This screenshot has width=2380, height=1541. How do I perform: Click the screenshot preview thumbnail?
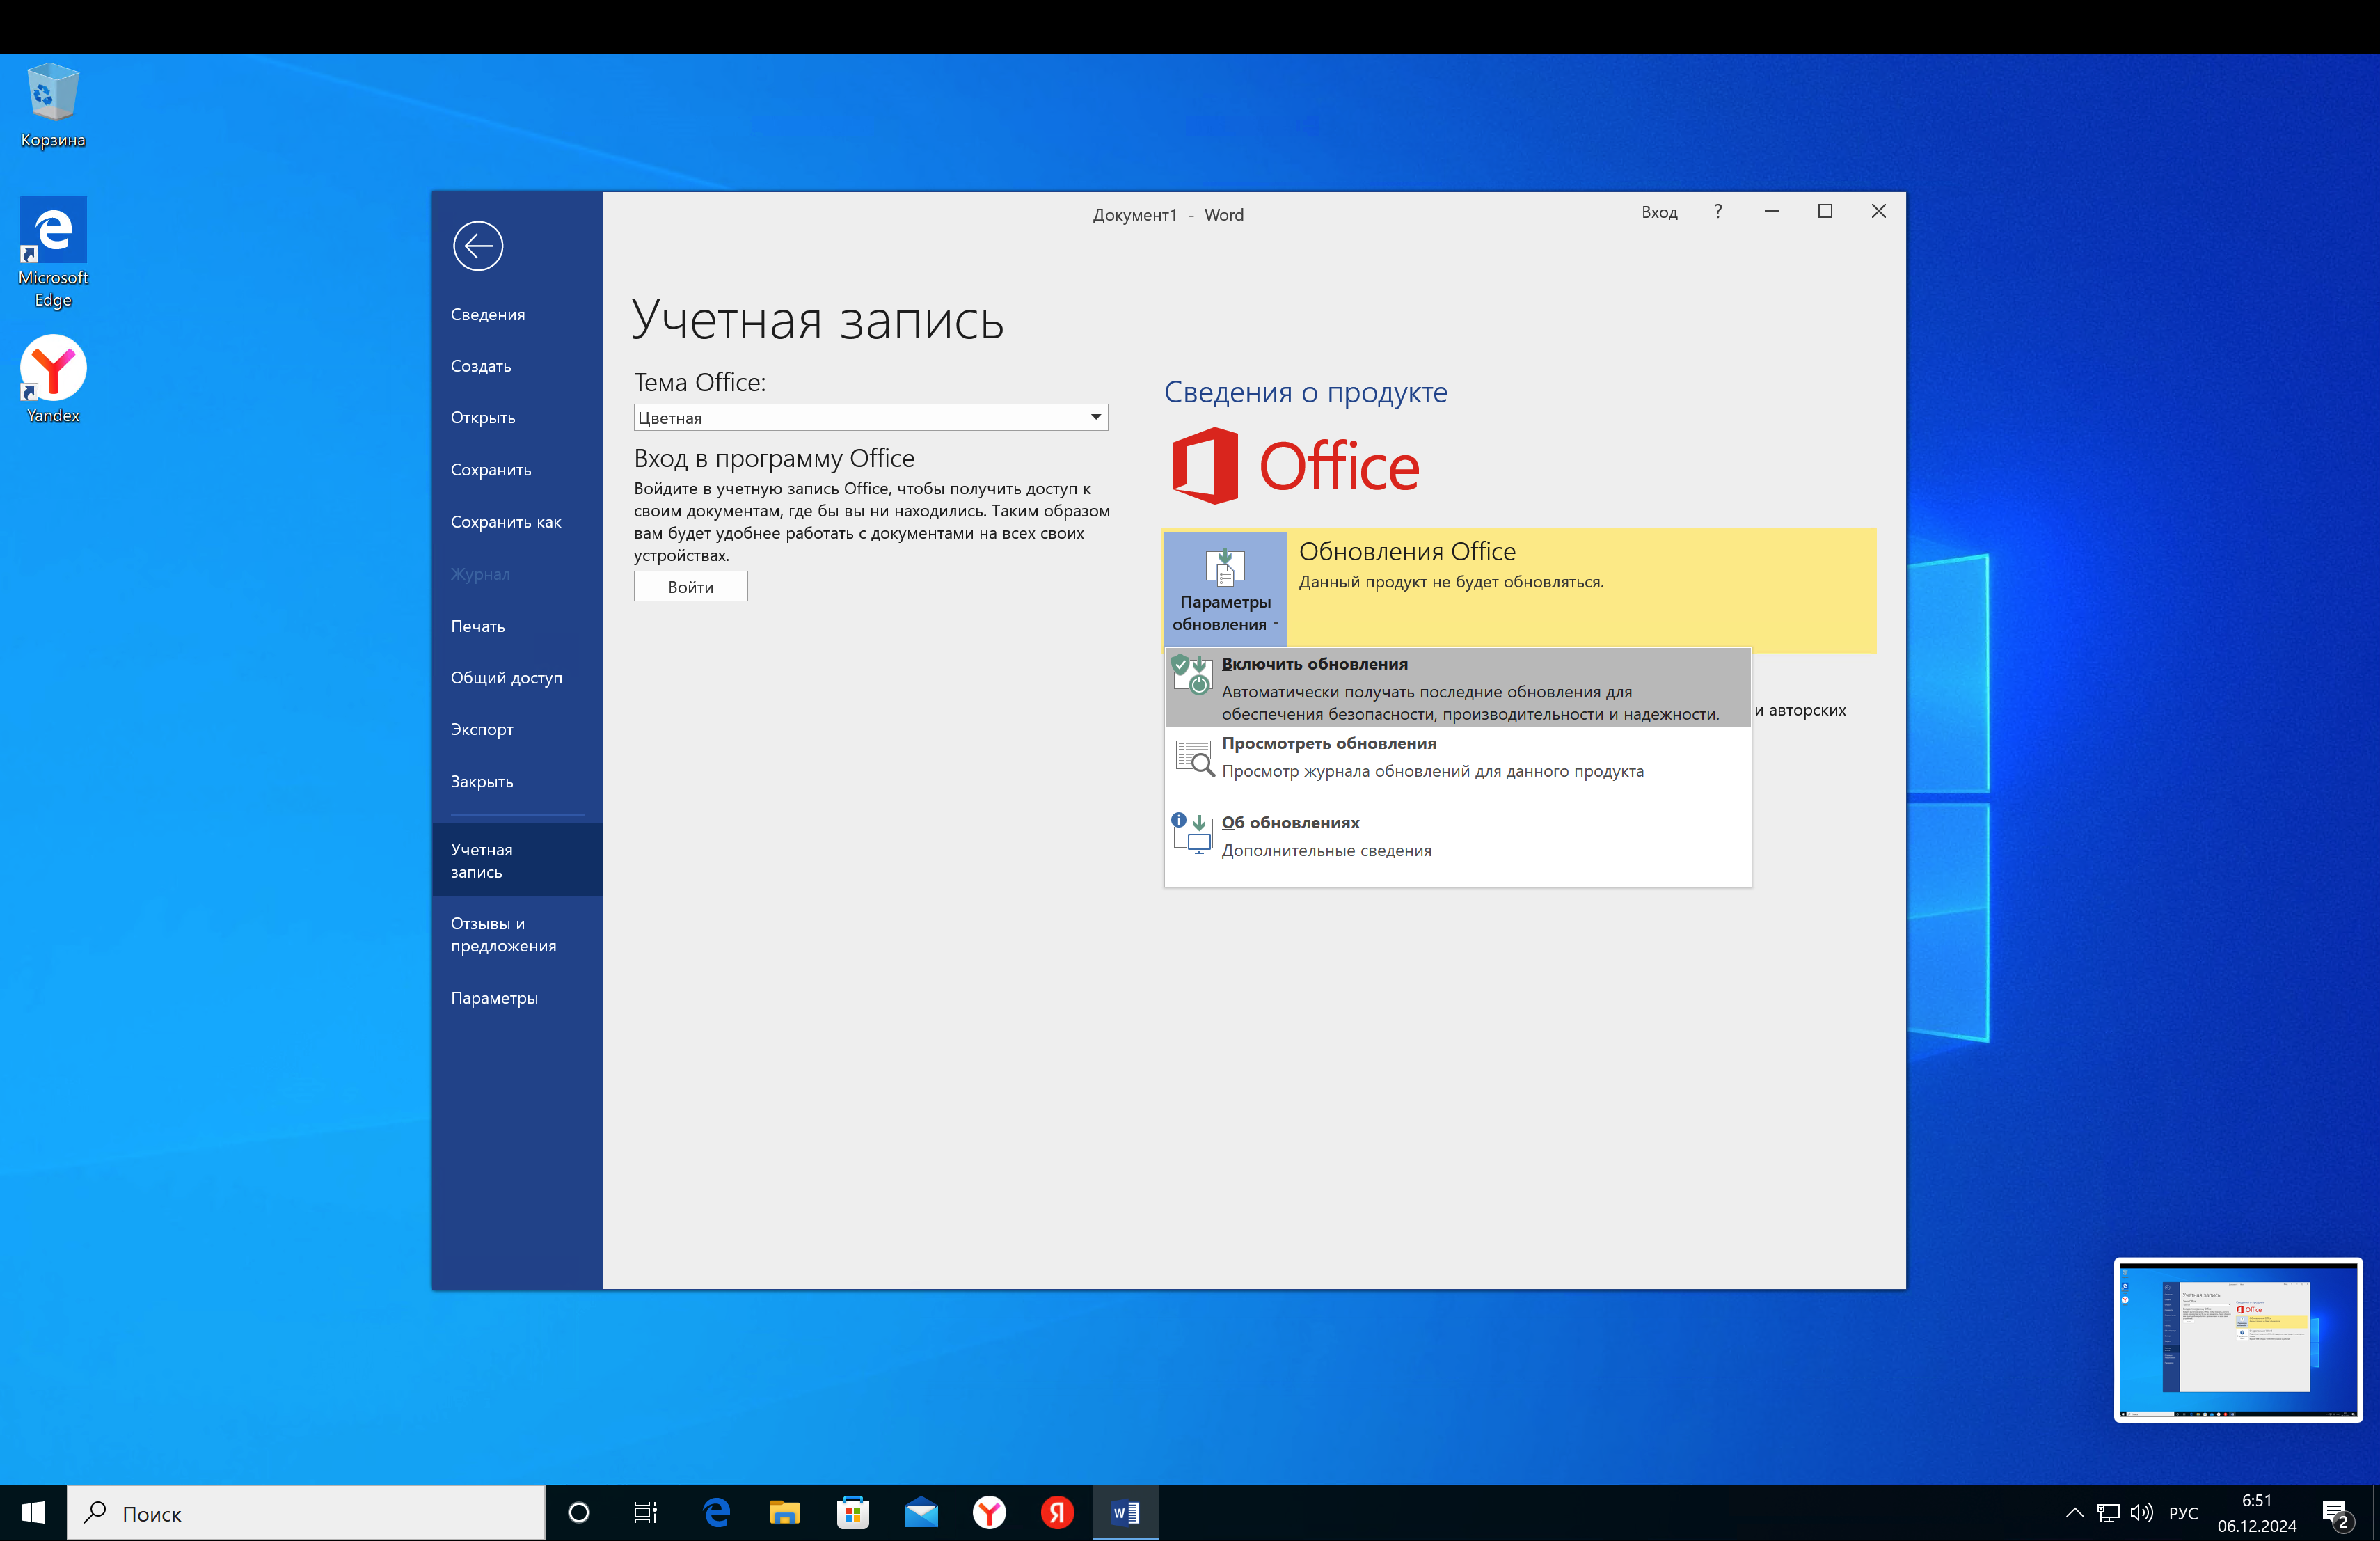pyautogui.click(x=2238, y=1340)
